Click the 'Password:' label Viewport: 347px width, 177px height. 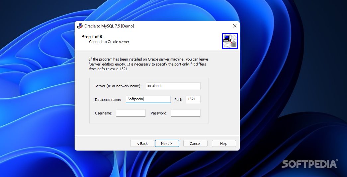[x=159, y=113]
